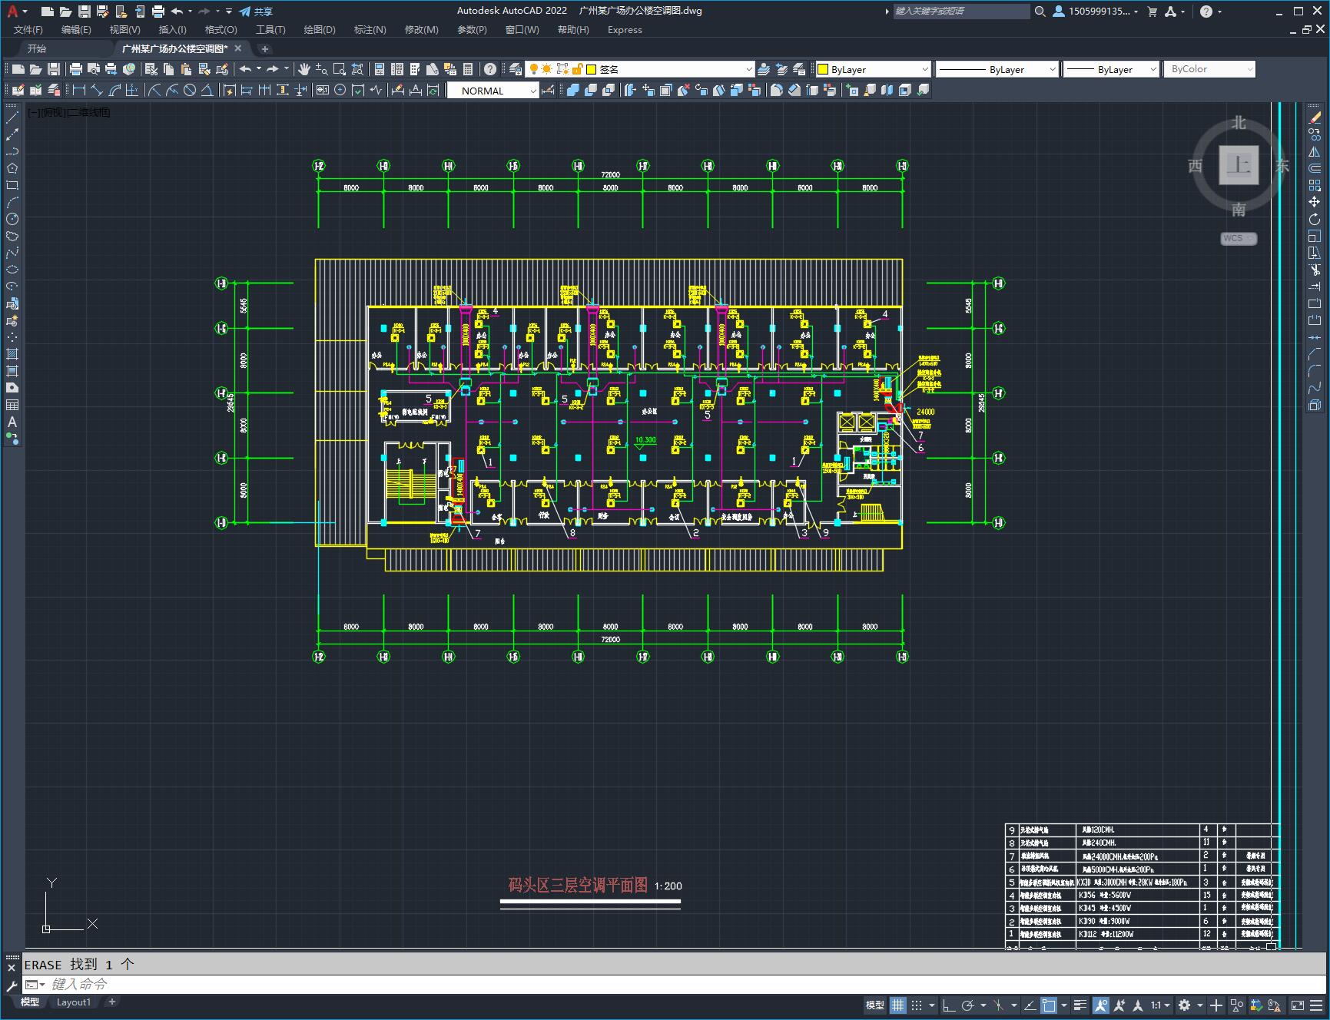Viewport: 1330px width, 1020px height.
Task: Select the Multiline Text (A) tool
Action: tap(12, 422)
